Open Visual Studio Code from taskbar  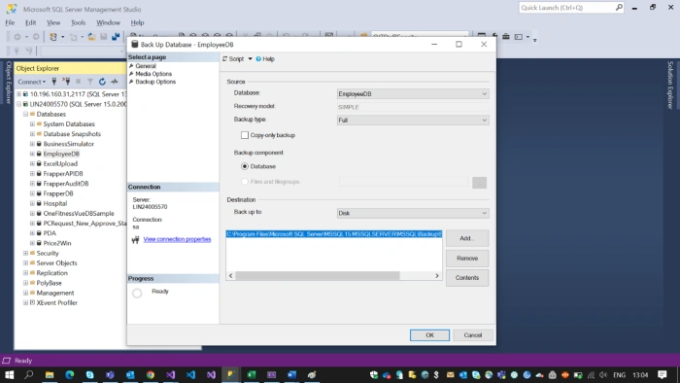click(x=190, y=374)
